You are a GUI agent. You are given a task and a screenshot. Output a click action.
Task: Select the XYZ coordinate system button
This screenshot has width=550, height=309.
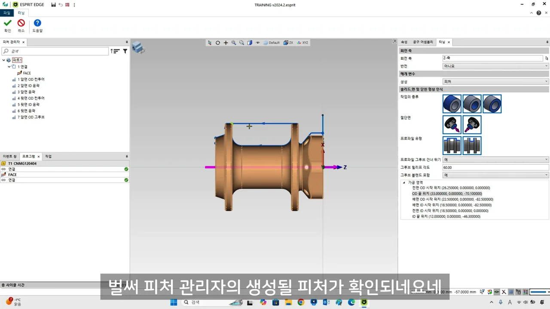(x=302, y=42)
